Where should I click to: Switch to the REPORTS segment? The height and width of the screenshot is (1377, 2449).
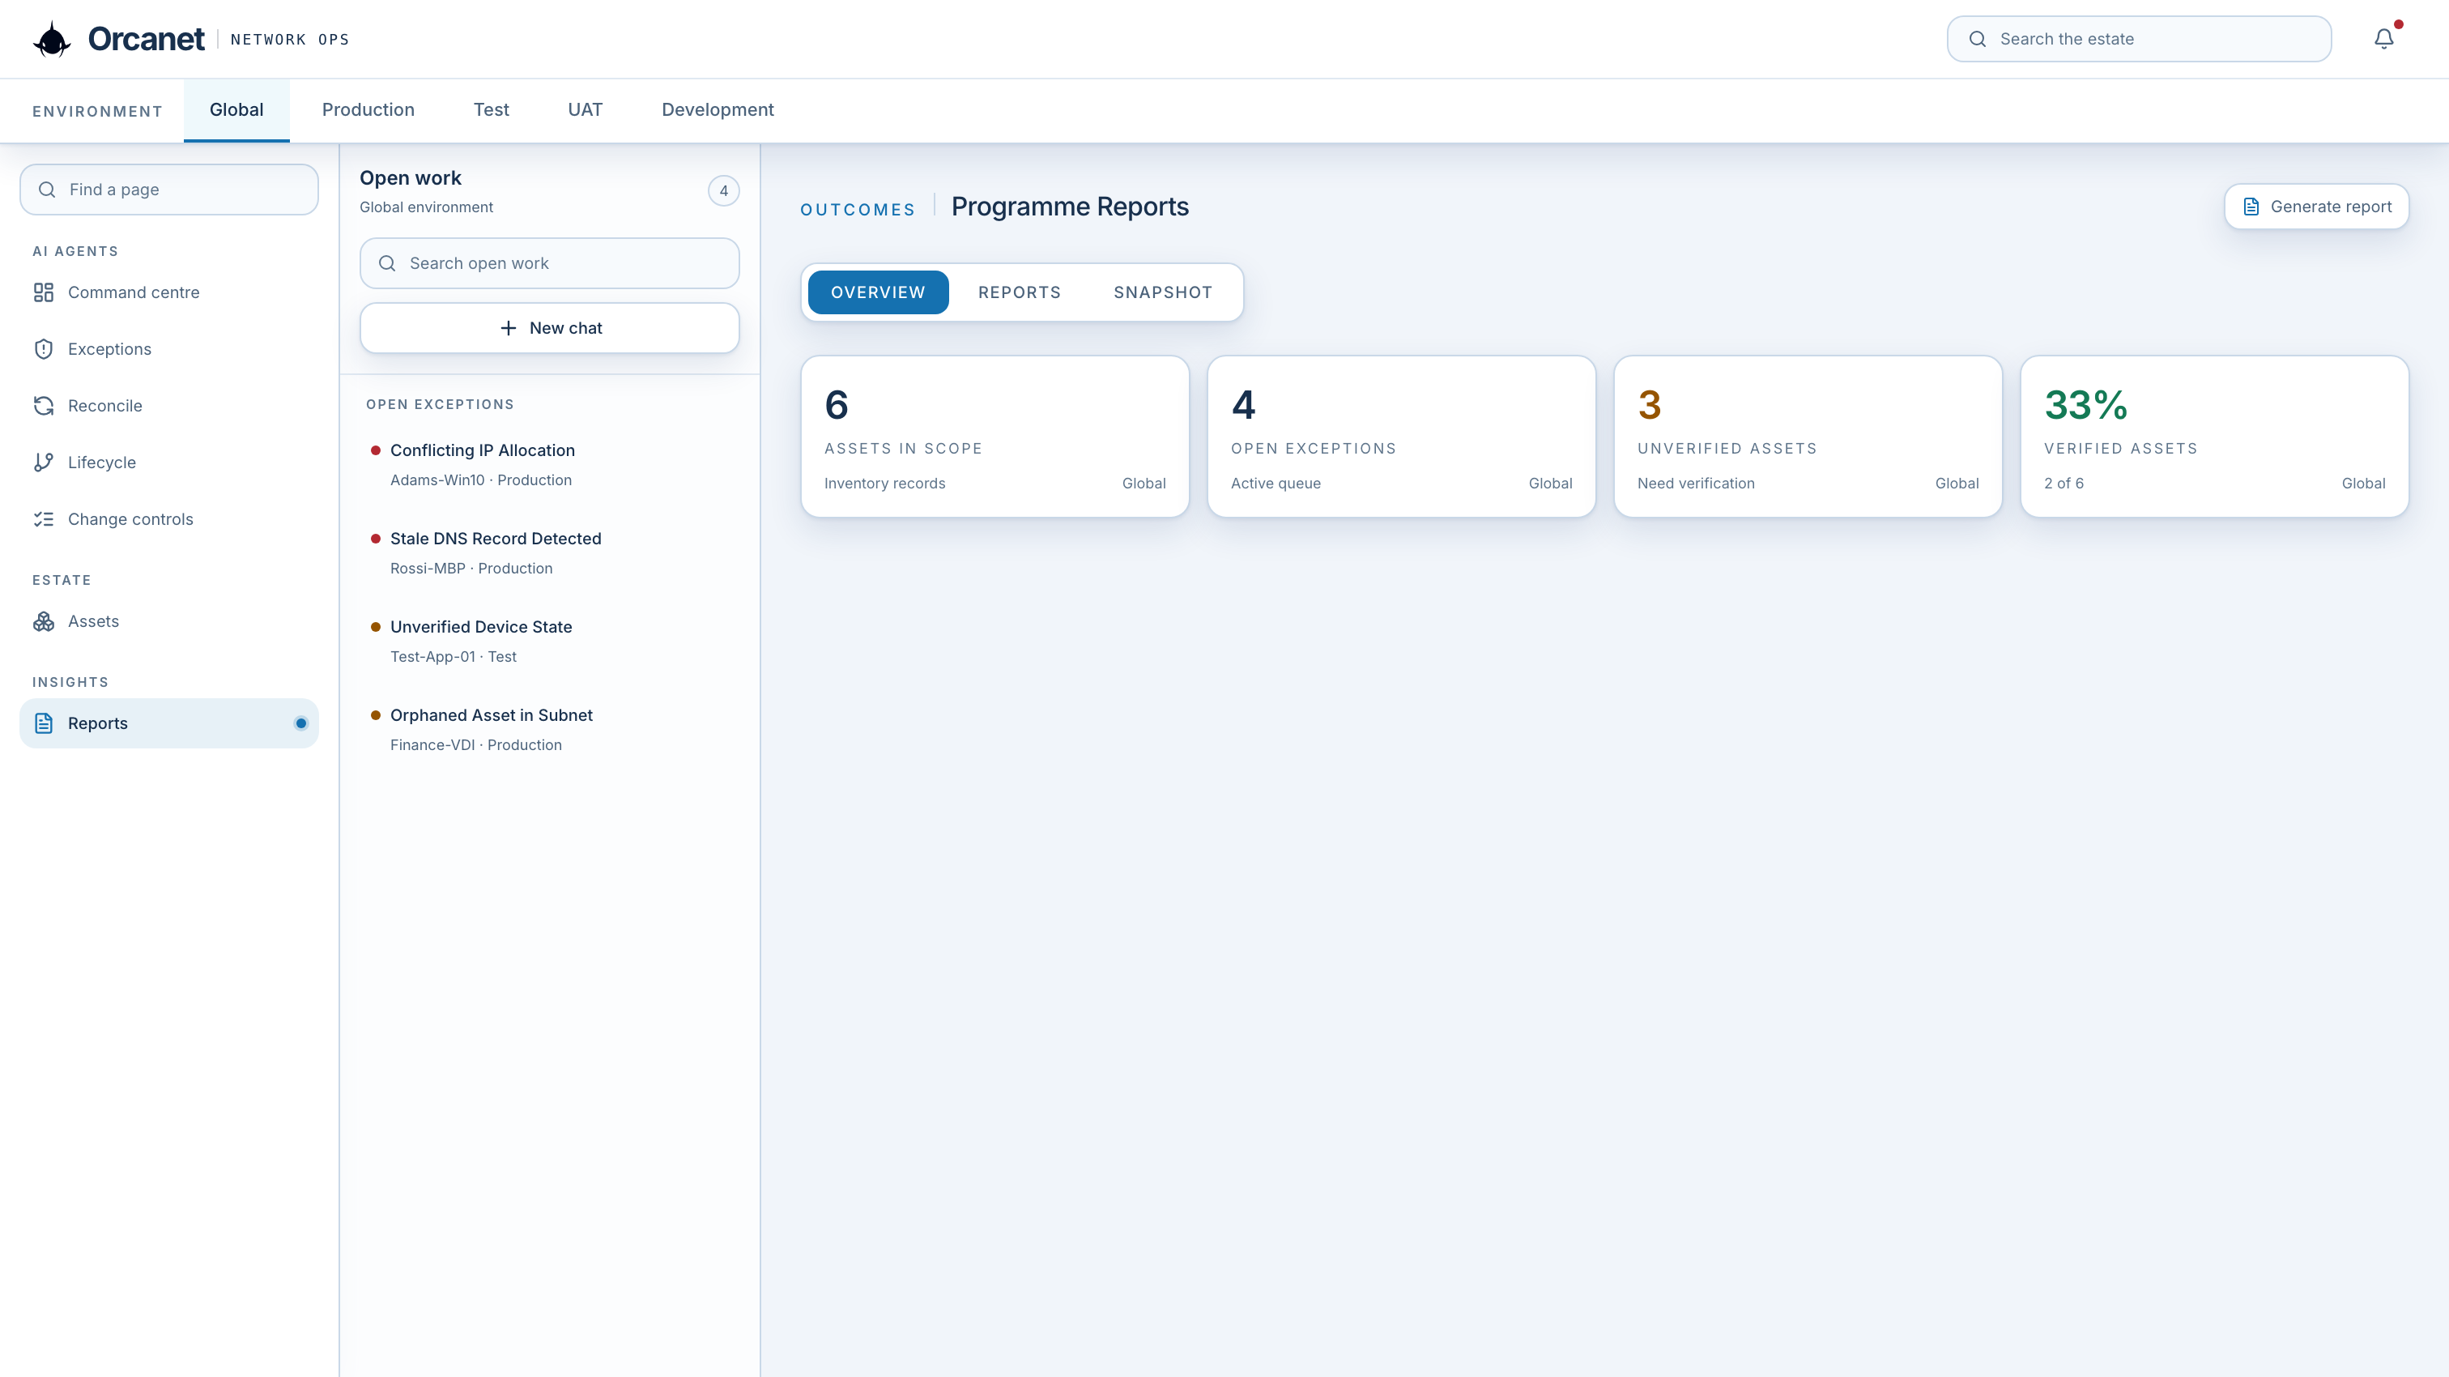1019,292
